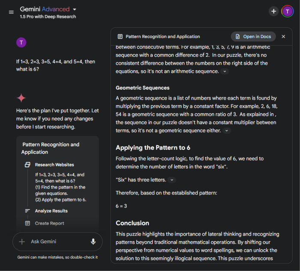Click the Ask Gemini input field

point(56,242)
